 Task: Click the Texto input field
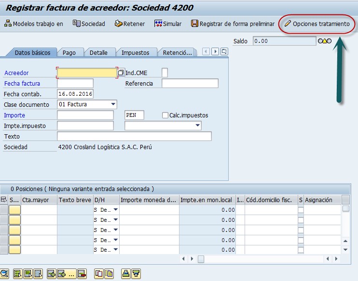134,136
